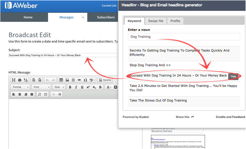Image resolution: width=246 pixels, height=149 pixels.
Task: Click the Enter a noun field
Action: point(184,37)
